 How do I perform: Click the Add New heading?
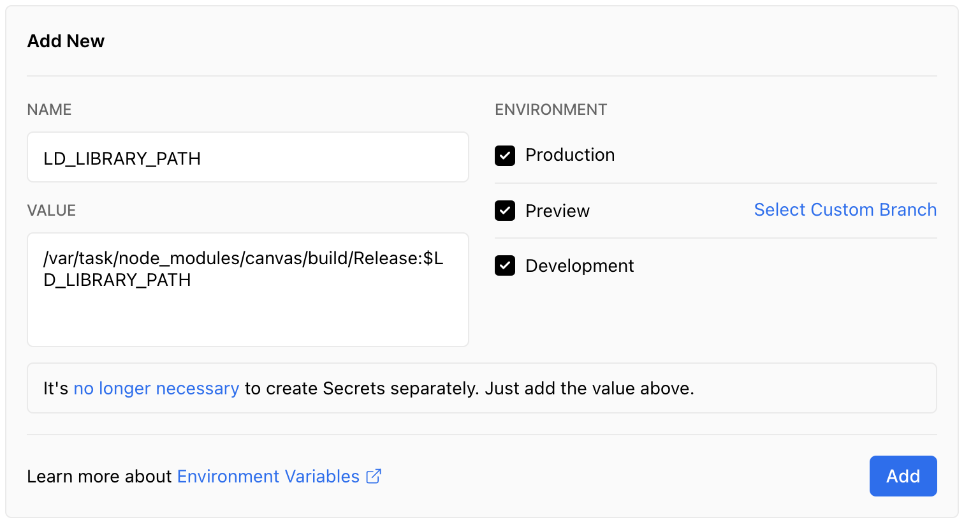(x=66, y=41)
